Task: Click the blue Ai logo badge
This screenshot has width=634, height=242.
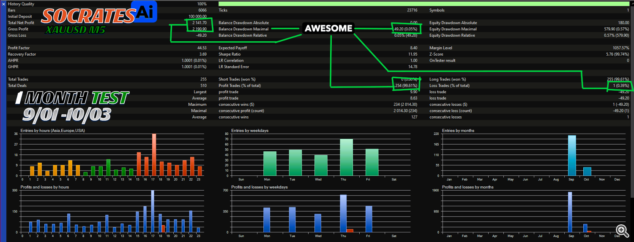Action: point(144,11)
